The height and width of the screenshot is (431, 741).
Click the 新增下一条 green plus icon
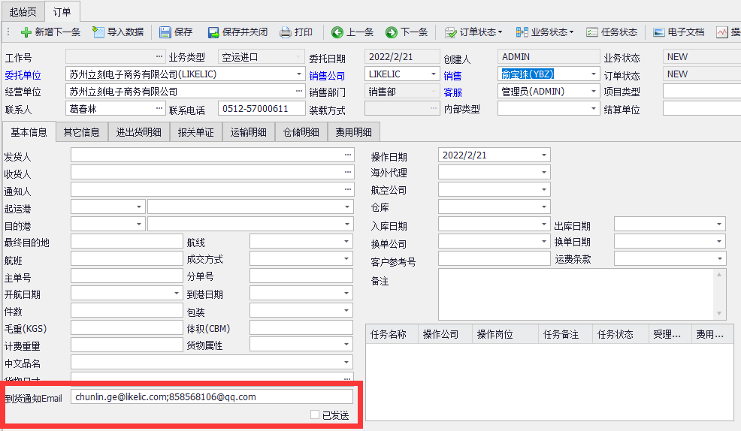coord(26,32)
